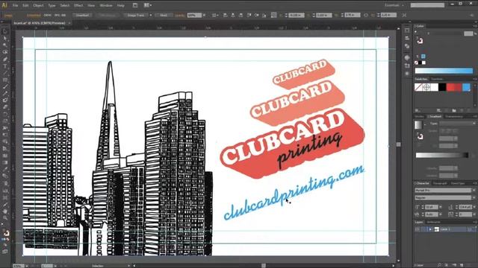Image resolution: width=478 pixels, height=268 pixels.
Task: Open the Select menu
Action: coord(65,5)
